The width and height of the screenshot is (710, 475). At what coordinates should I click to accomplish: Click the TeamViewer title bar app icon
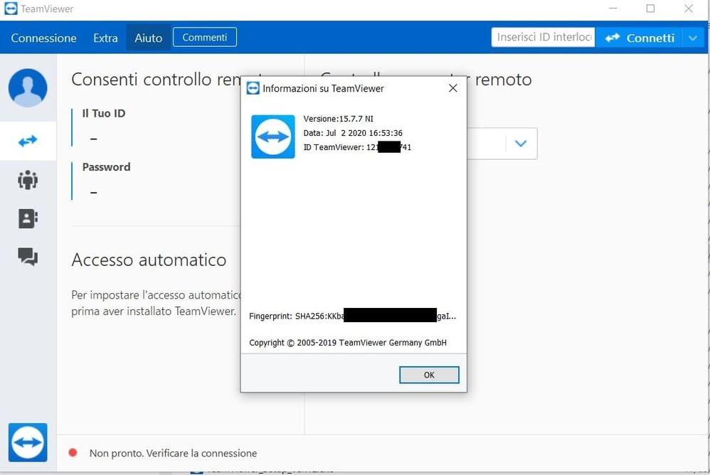pos(11,9)
